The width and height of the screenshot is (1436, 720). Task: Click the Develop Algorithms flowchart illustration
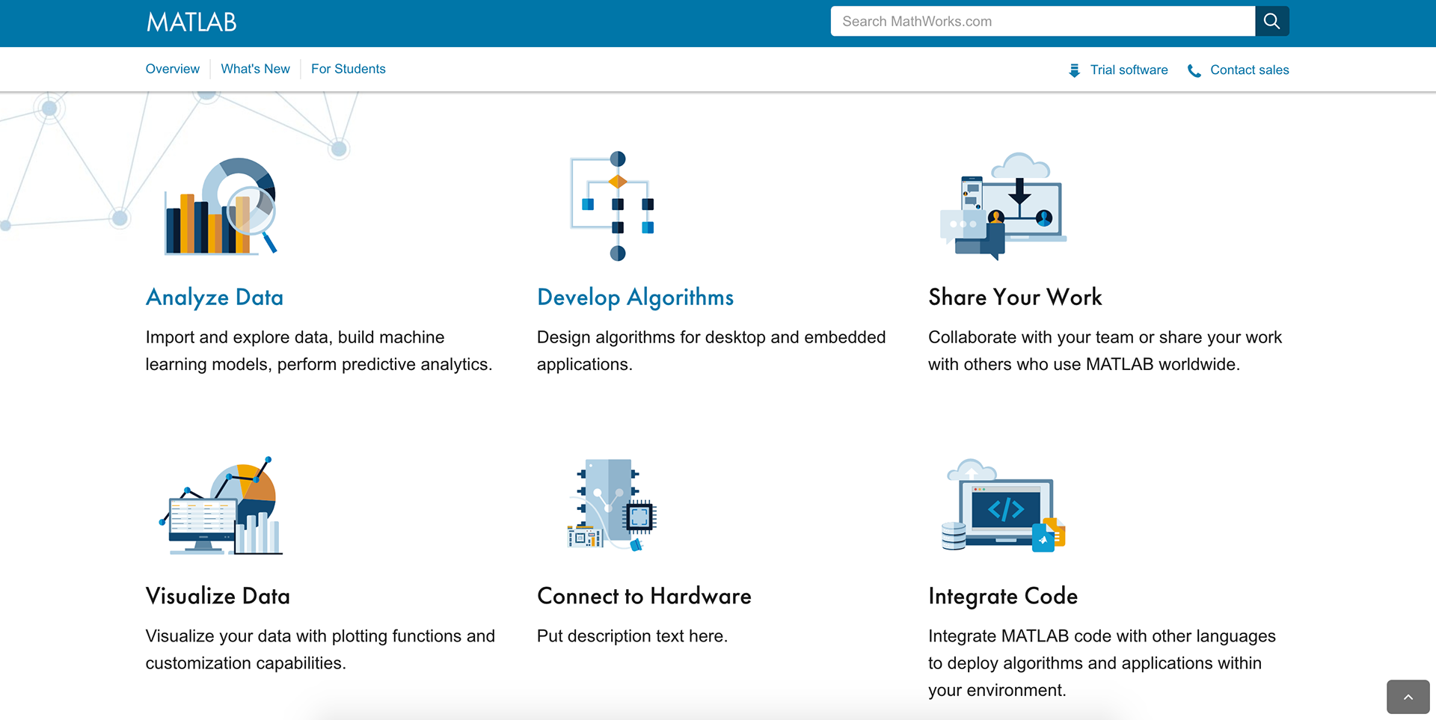click(613, 206)
